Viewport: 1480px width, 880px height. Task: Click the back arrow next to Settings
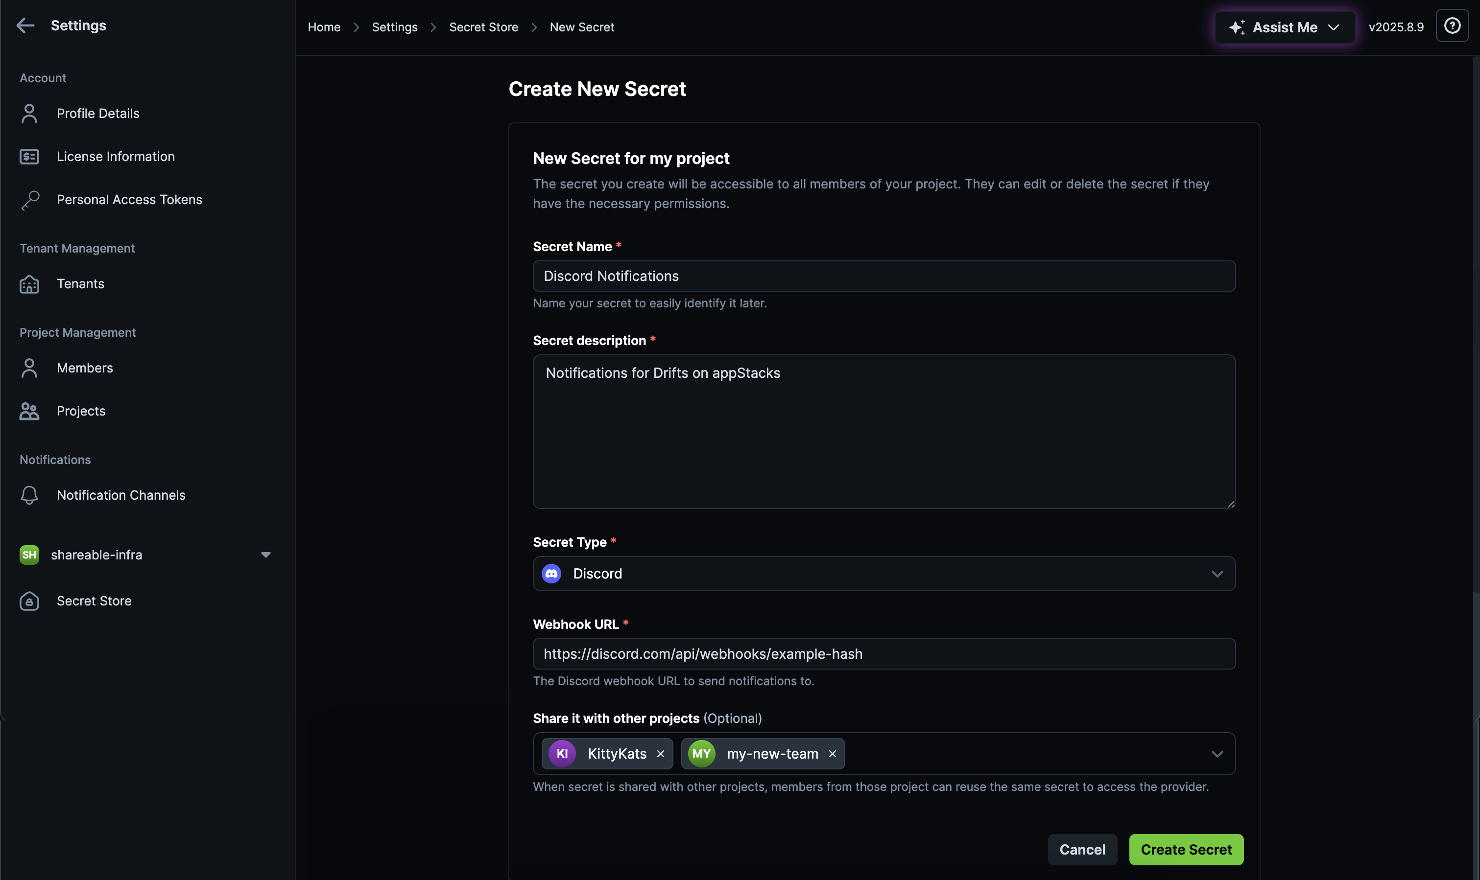pyautogui.click(x=25, y=25)
